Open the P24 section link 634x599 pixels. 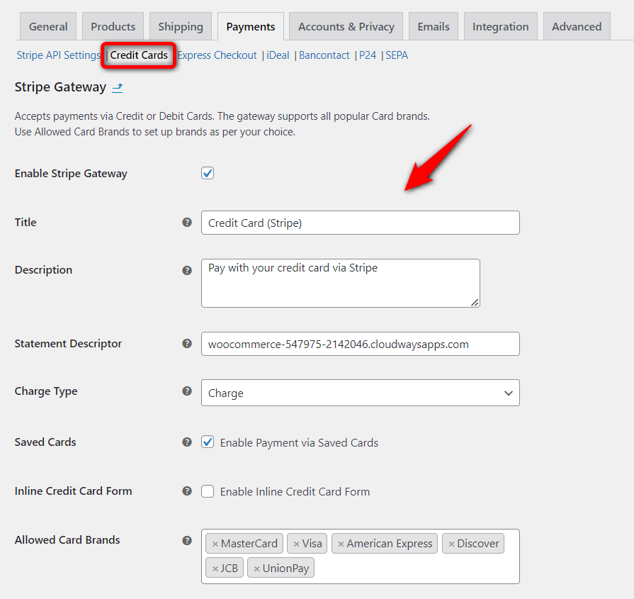point(368,55)
